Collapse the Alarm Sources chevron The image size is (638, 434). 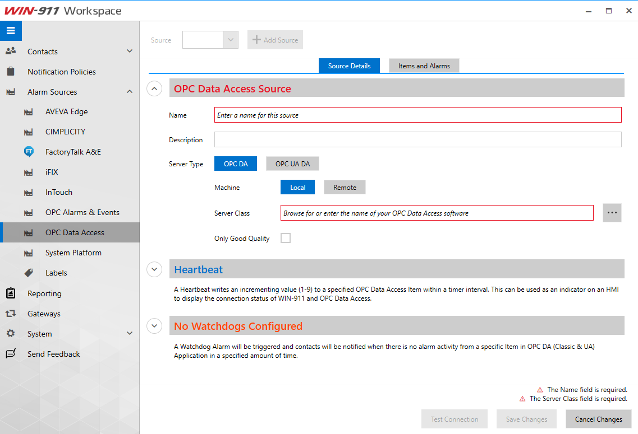coord(130,92)
